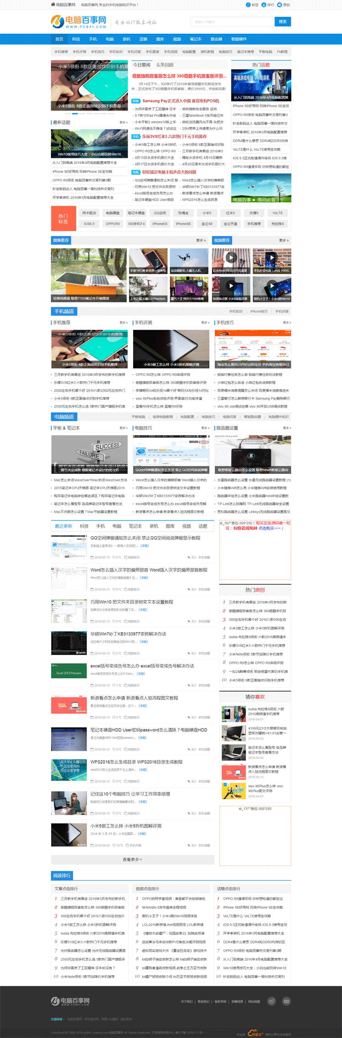
Task: Open the 玫瑰金 hot tag
Action: coord(183,213)
